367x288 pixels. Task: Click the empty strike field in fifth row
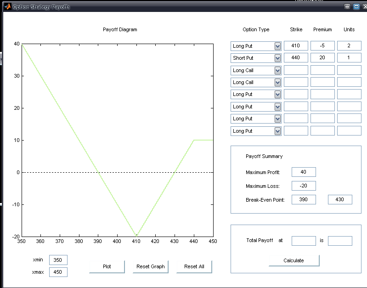tap(296, 94)
